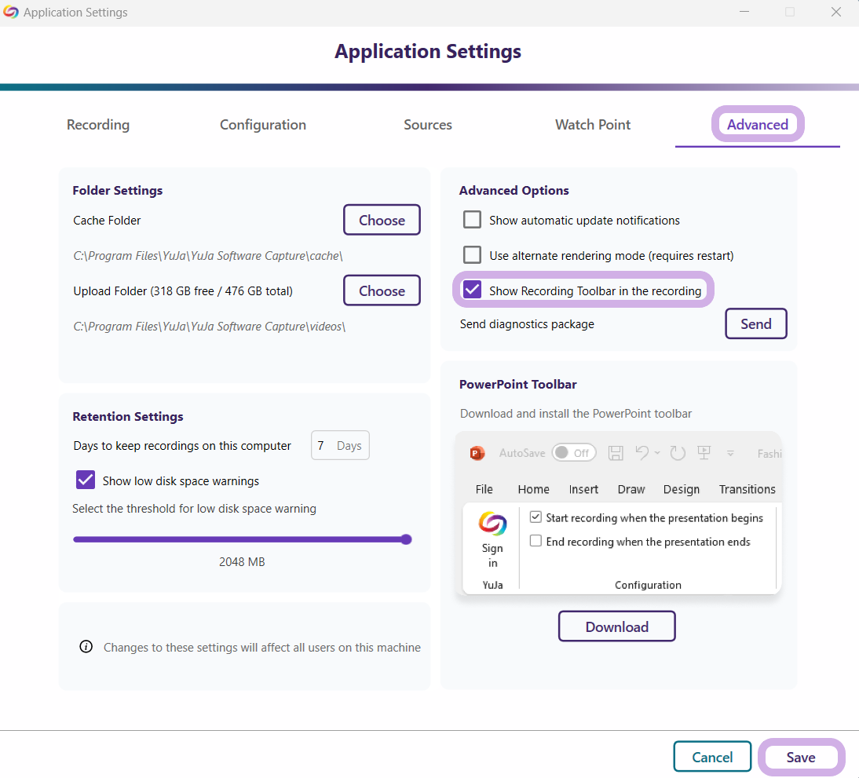Download the PowerPoint toolbar
This screenshot has height=778, width=859.
pos(616,626)
